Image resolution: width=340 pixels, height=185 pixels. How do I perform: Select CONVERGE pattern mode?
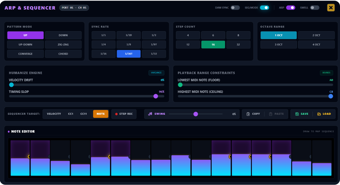pos(25,54)
